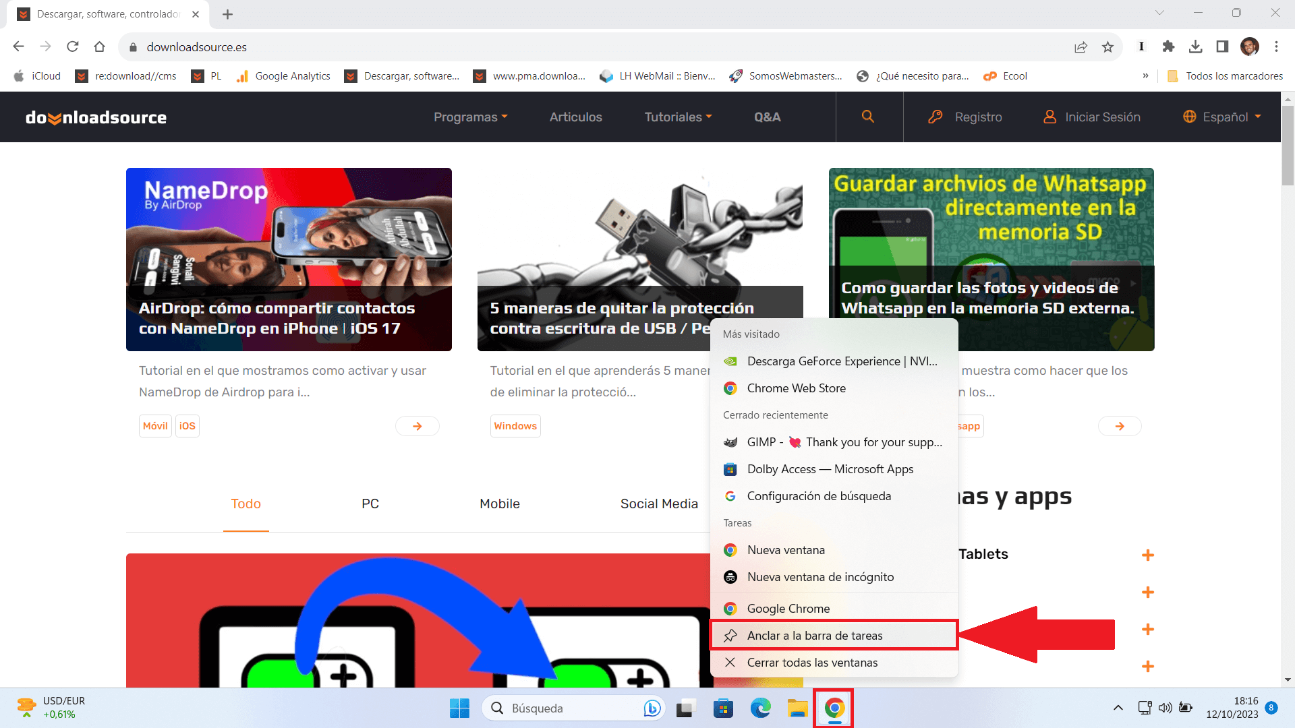Open the Bing chat icon in search box
Viewport: 1295px width, 728px height.
(652, 708)
